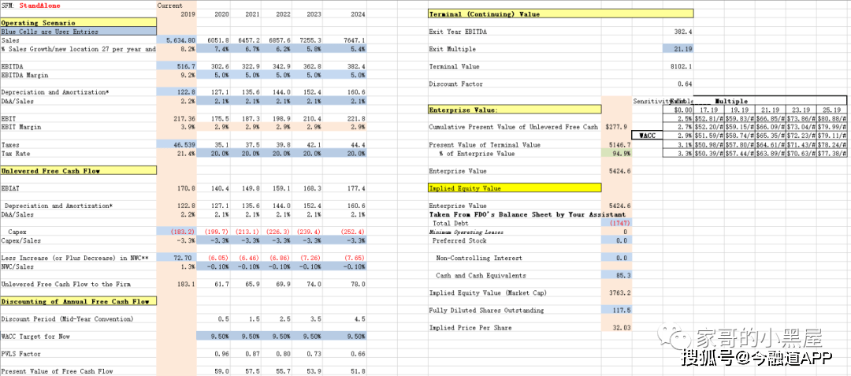The width and height of the screenshot is (851, 376).
Task: Select the Taxes value 46.539
Action: tap(177, 145)
